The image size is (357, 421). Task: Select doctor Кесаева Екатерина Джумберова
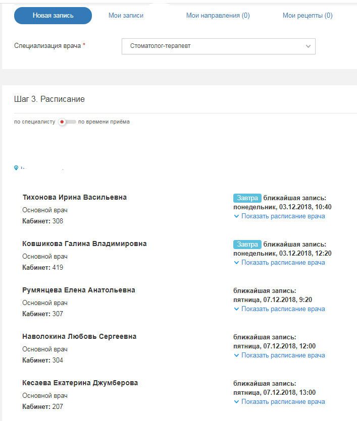[x=80, y=383]
